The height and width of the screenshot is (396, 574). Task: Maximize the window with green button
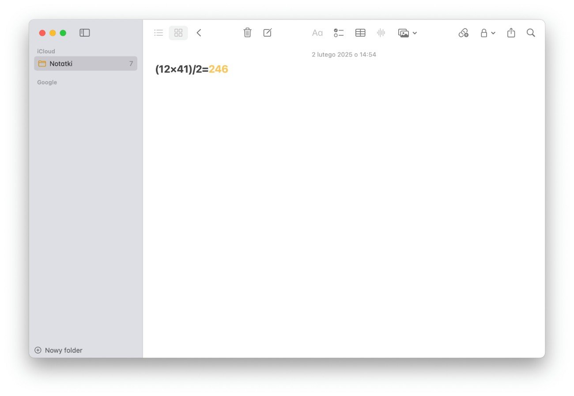pyautogui.click(x=63, y=33)
